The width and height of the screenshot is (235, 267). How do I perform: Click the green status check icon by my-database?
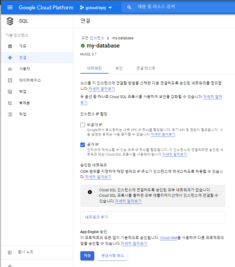(83, 46)
